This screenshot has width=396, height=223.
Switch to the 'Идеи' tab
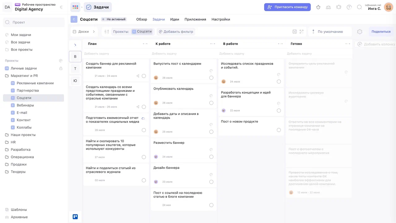coord(174,19)
